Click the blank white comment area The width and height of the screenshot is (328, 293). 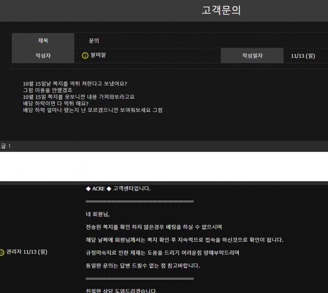[164, 166]
